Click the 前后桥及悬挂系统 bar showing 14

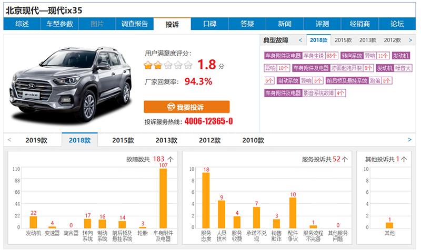122,225
